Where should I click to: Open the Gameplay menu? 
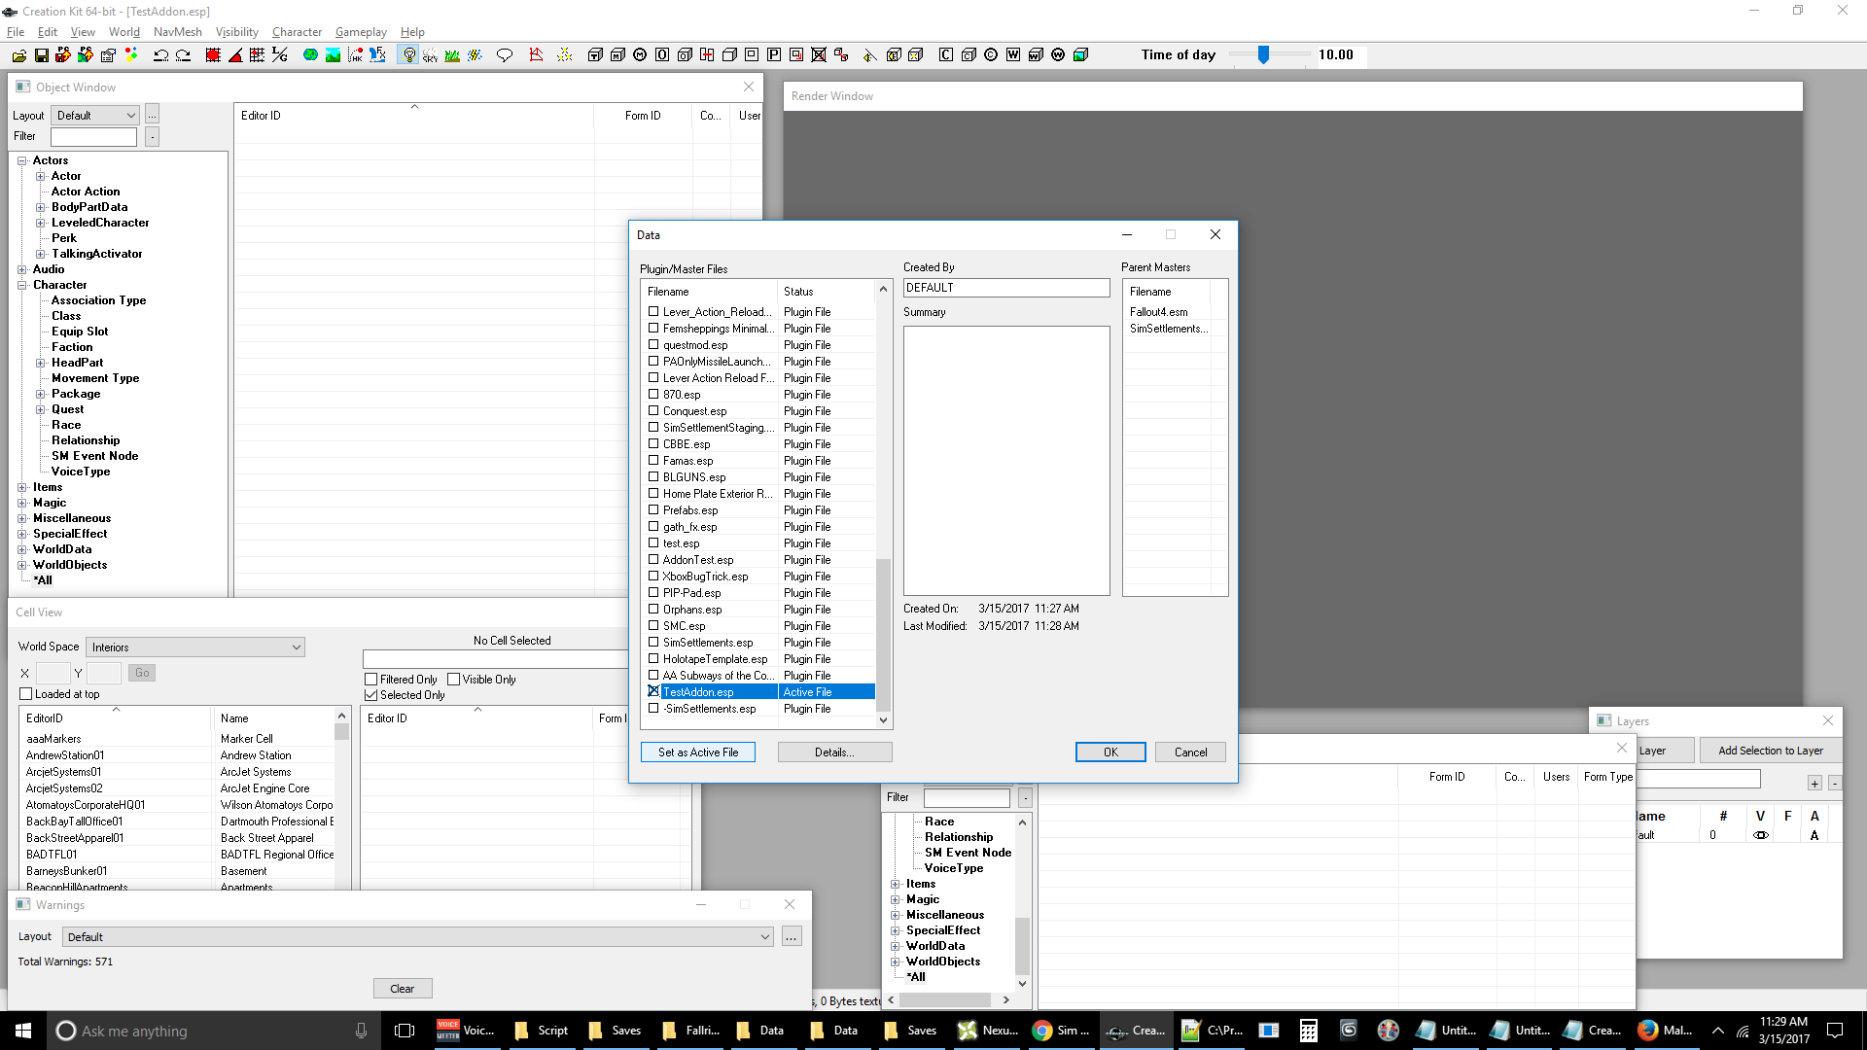coord(361,32)
